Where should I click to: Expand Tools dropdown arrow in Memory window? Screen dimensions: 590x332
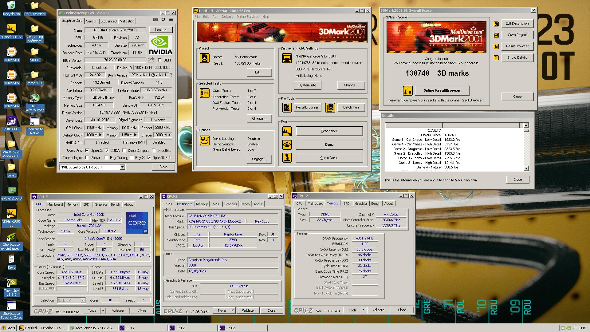364,310
